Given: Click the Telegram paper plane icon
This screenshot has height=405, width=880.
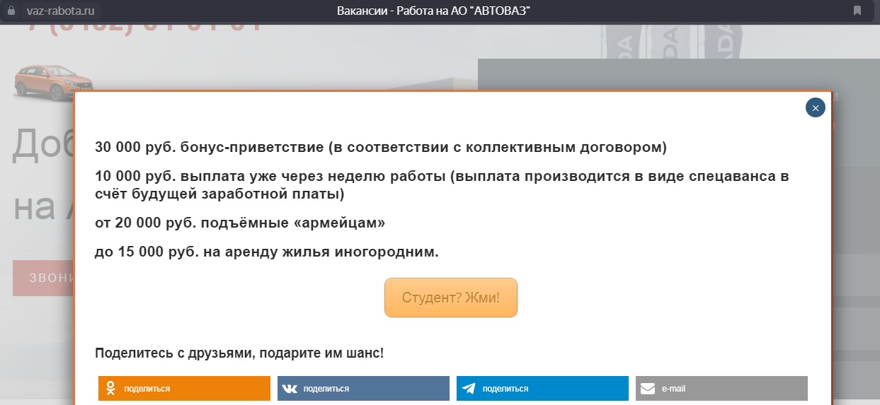Looking at the screenshot, I should (x=469, y=388).
